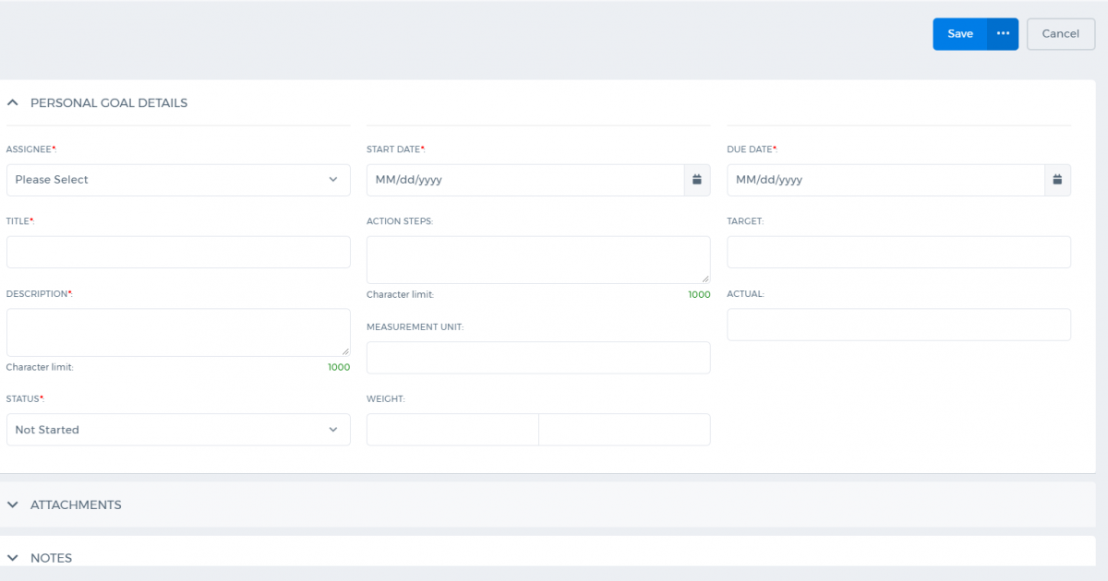Focus the Due Date input field
The height and width of the screenshot is (581, 1108).
[886, 180]
